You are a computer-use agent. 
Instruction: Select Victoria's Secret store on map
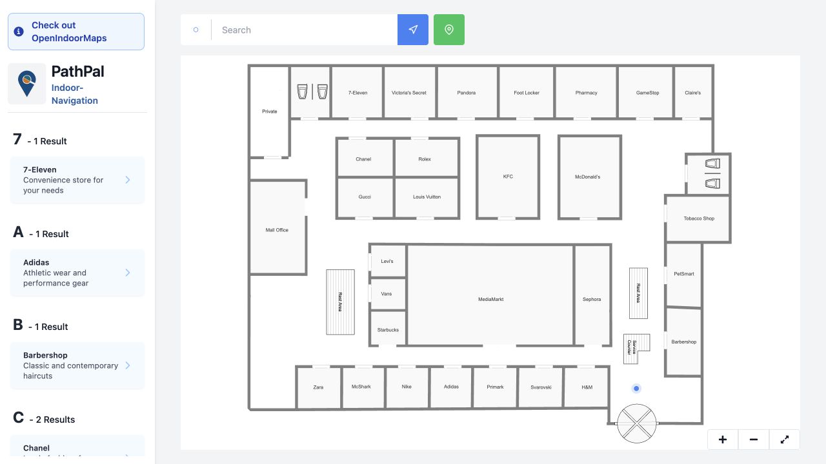coord(409,92)
